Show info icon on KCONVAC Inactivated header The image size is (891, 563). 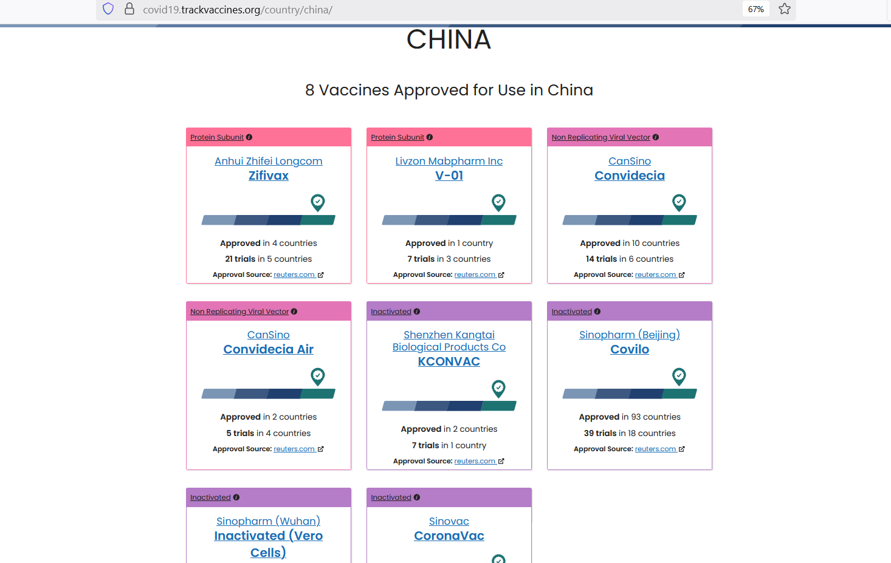(417, 312)
